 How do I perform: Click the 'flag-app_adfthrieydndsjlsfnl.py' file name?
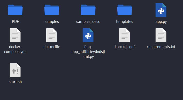coord(88,52)
